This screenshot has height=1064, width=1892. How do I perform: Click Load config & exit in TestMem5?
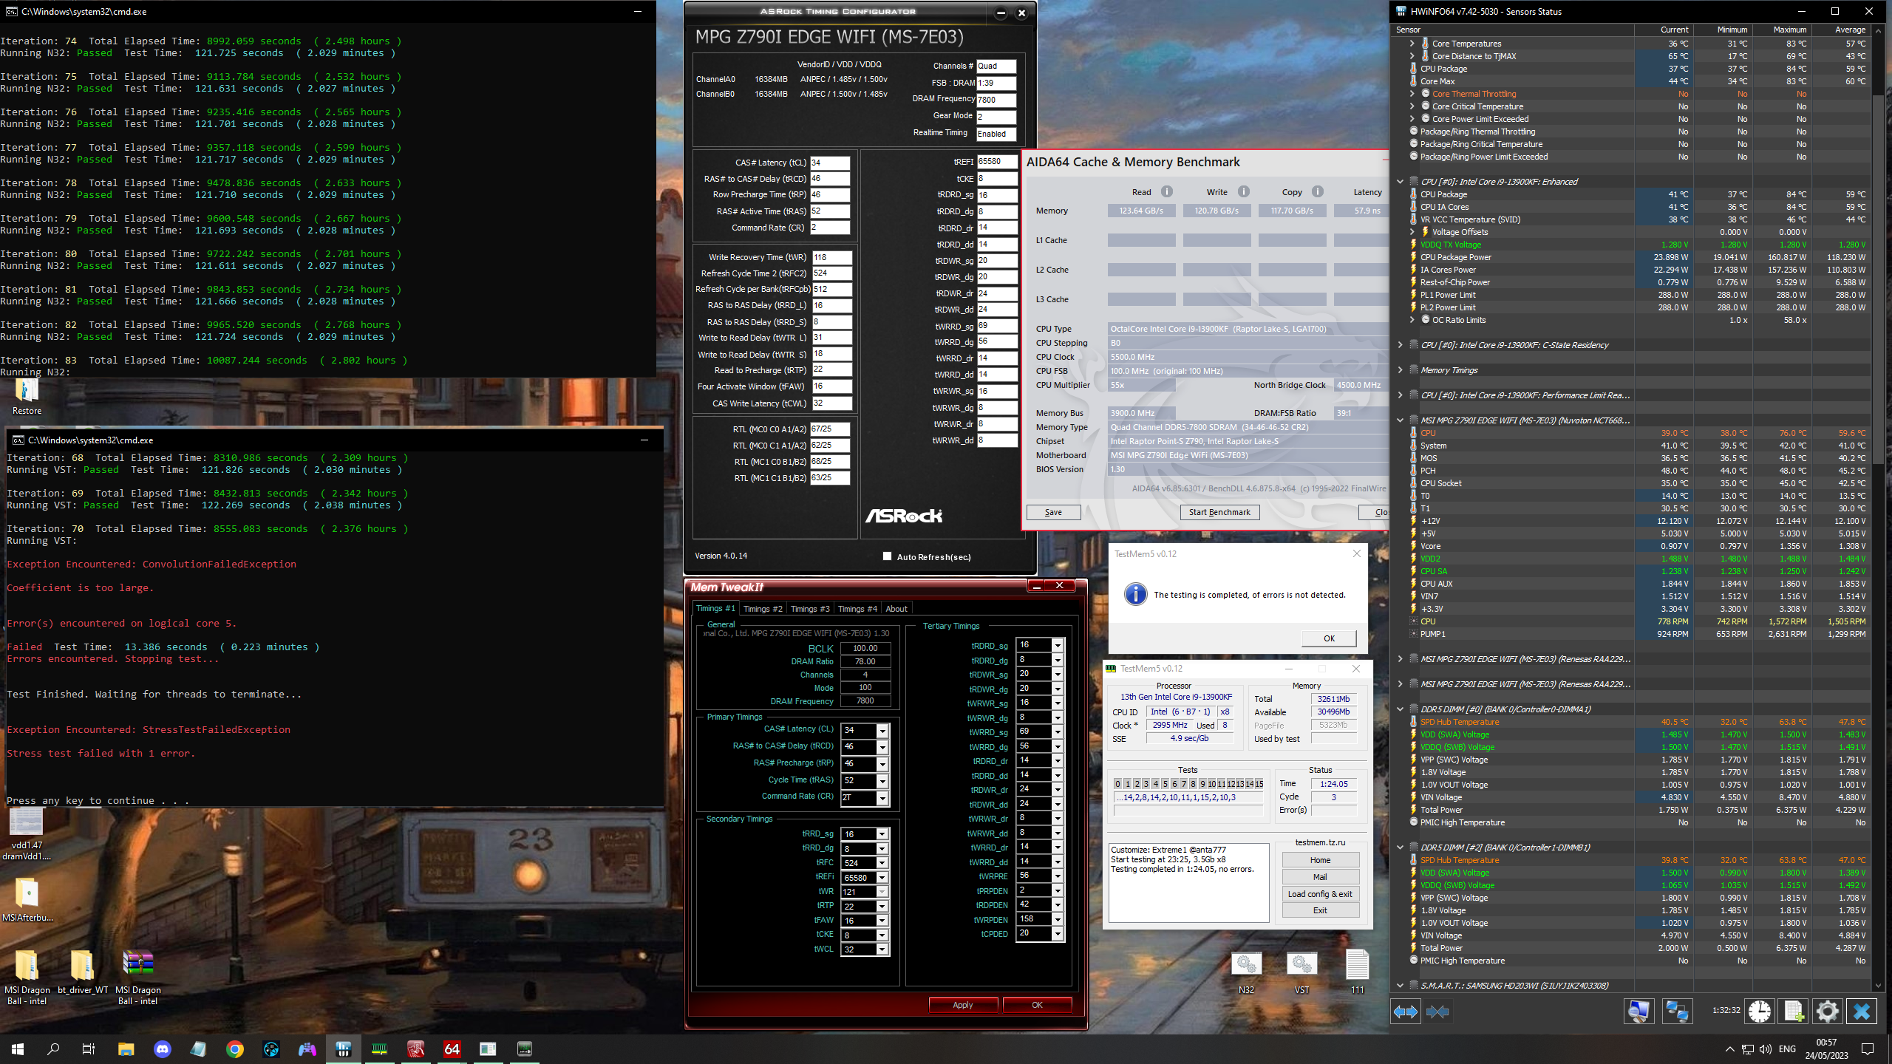tap(1319, 894)
